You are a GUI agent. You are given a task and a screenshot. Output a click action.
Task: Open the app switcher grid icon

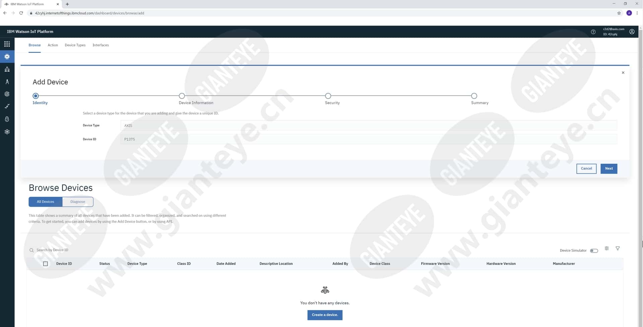click(7, 44)
